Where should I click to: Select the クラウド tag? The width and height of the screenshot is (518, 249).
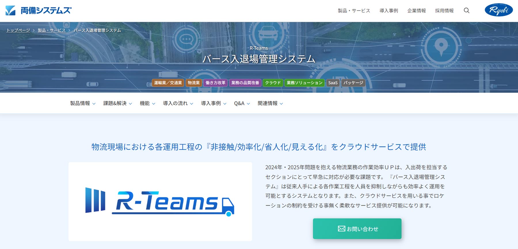pos(273,83)
